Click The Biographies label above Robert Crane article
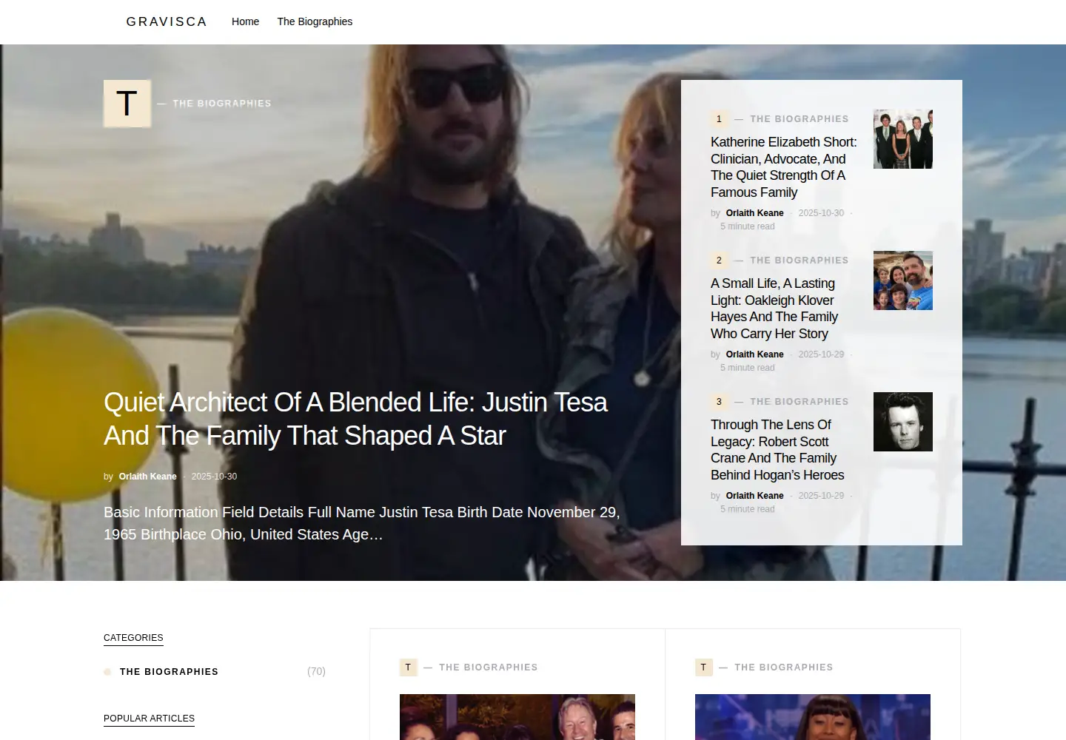The width and height of the screenshot is (1066, 740). click(799, 402)
